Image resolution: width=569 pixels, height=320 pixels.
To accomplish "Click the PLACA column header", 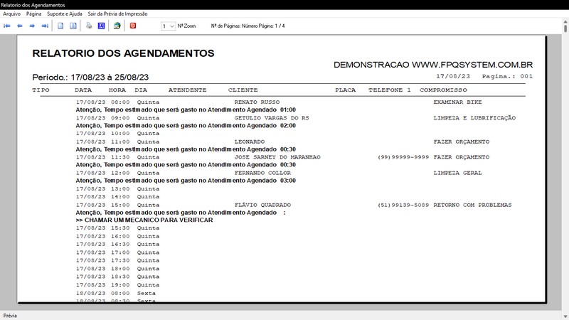I will pos(346,90).
